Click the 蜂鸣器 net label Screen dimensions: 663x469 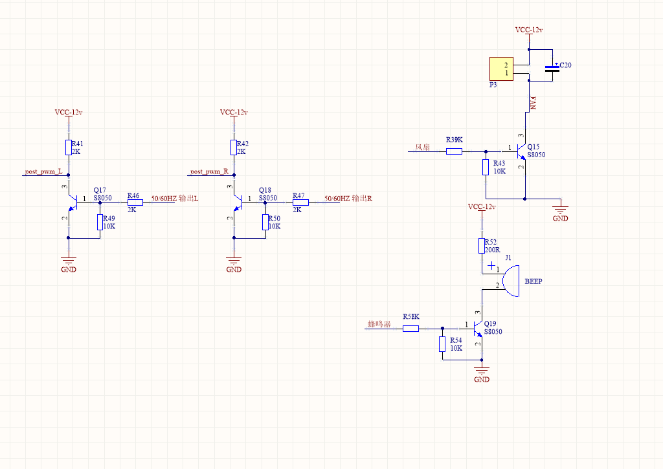[379, 324]
